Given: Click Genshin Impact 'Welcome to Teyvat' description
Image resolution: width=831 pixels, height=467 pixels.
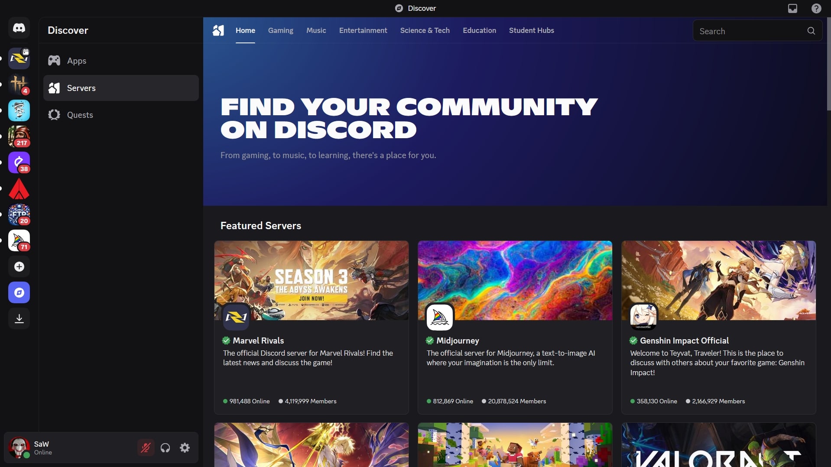Looking at the screenshot, I should click(x=717, y=363).
